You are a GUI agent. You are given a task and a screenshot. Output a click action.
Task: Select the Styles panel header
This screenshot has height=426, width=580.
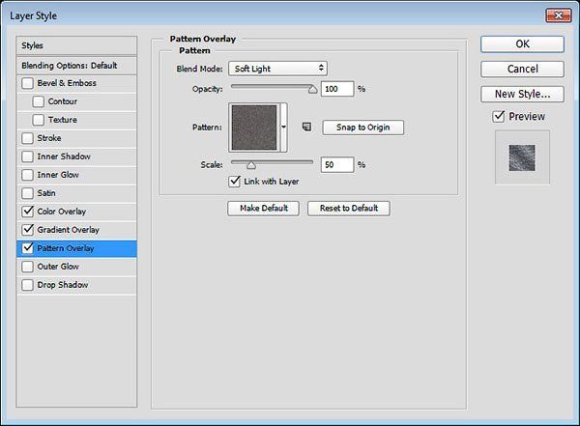76,45
